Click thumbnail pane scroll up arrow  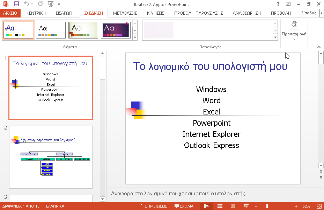coord(102,54)
